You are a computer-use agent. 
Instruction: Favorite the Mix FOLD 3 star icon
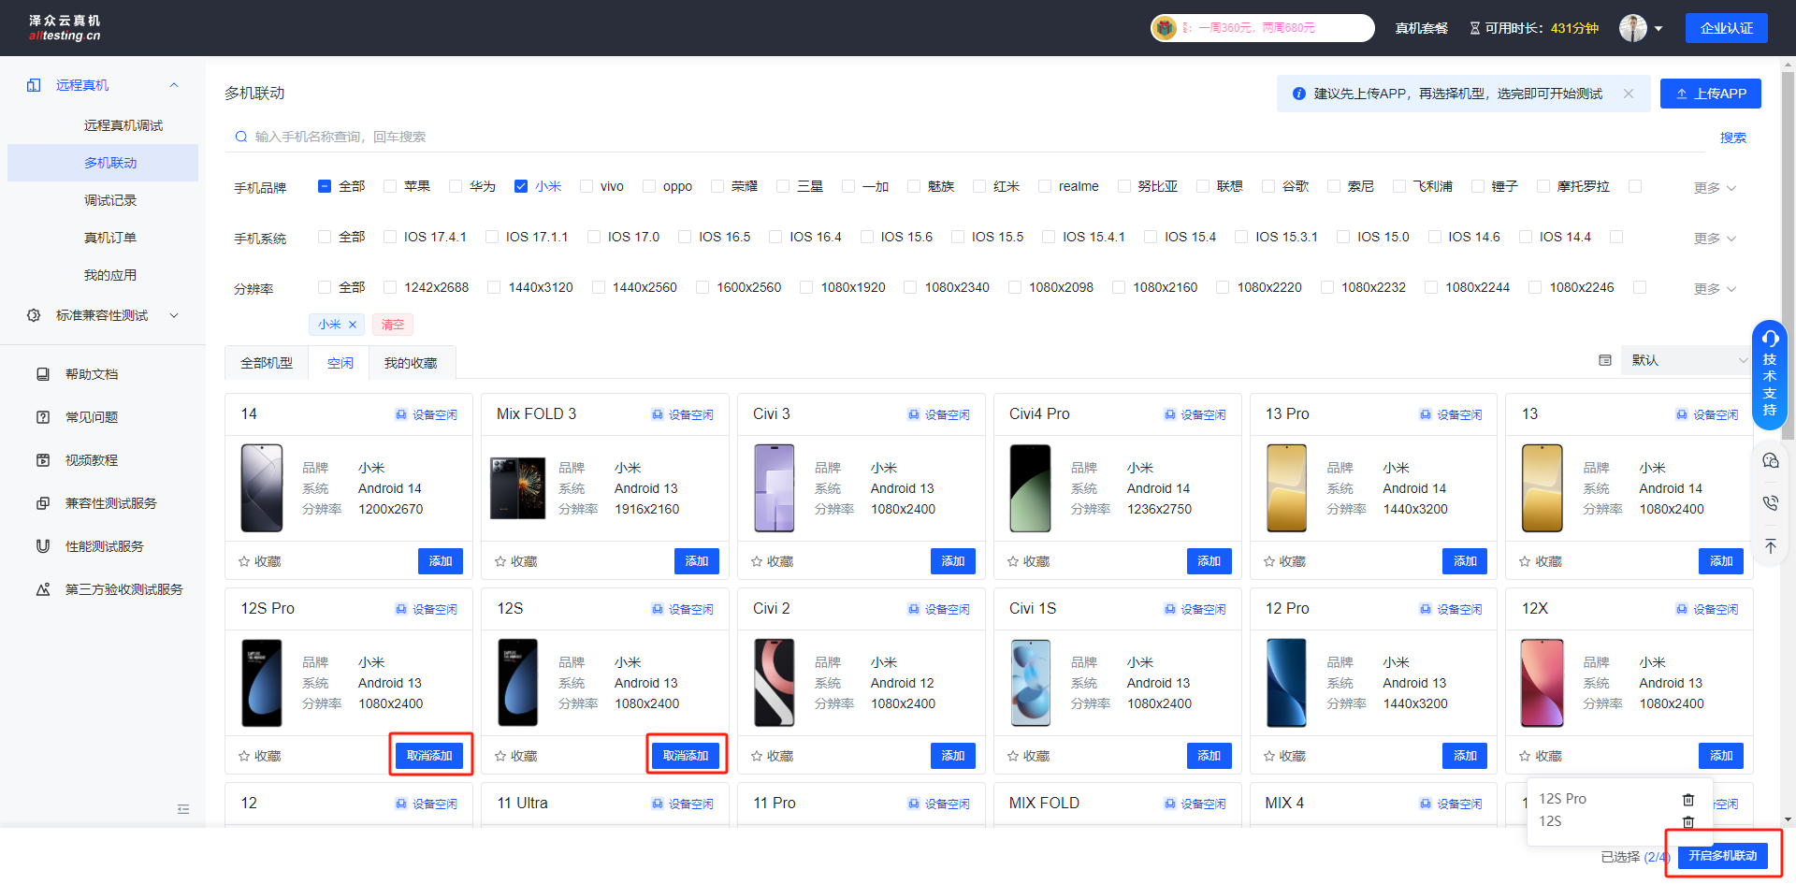(x=500, y=561)
